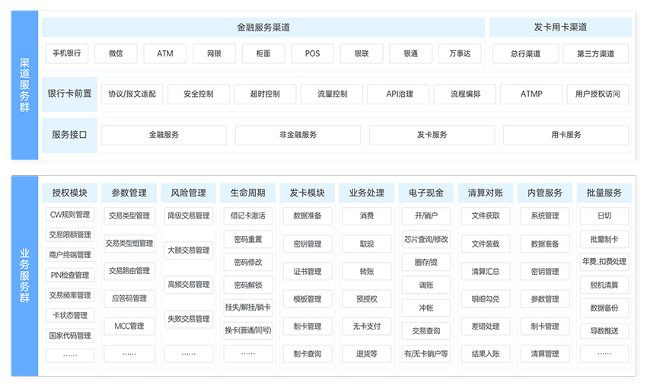This screenshot has height=389, width=647.
Task: Select the 国家代码管理 box
Action: point(70,336)
